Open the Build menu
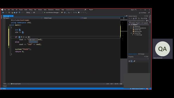The height and width of the screenshot is (98, 174). coord(26,10)
